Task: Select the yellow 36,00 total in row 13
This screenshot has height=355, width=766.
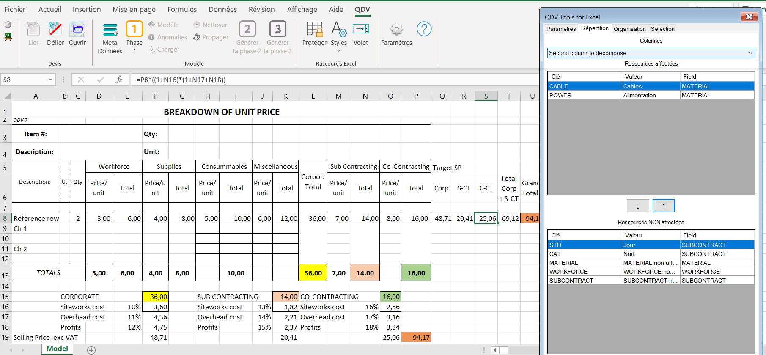Action: [x=313, y=273]
